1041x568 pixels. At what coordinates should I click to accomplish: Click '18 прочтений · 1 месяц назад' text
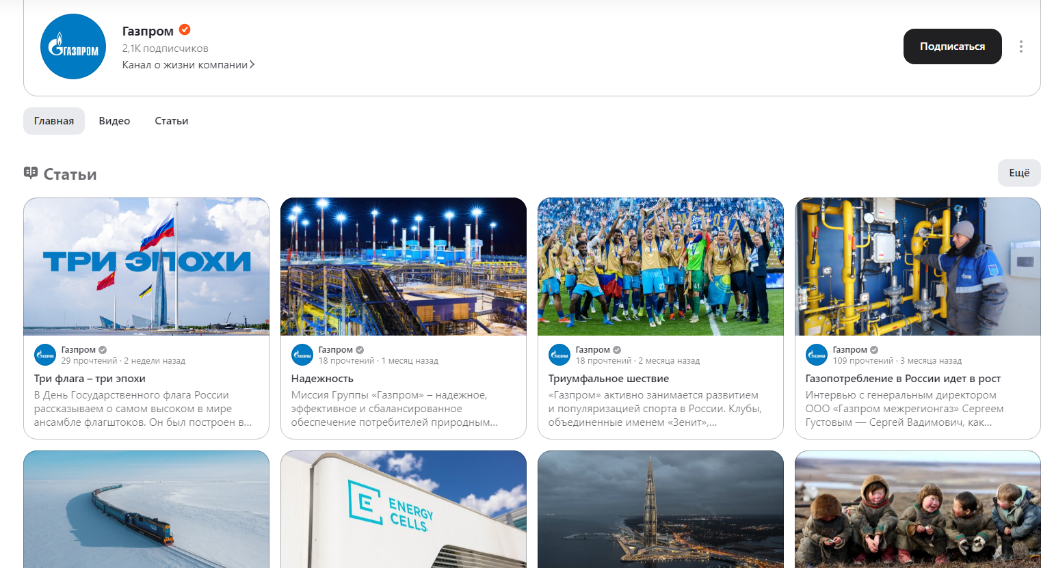[x=378, y=361]
